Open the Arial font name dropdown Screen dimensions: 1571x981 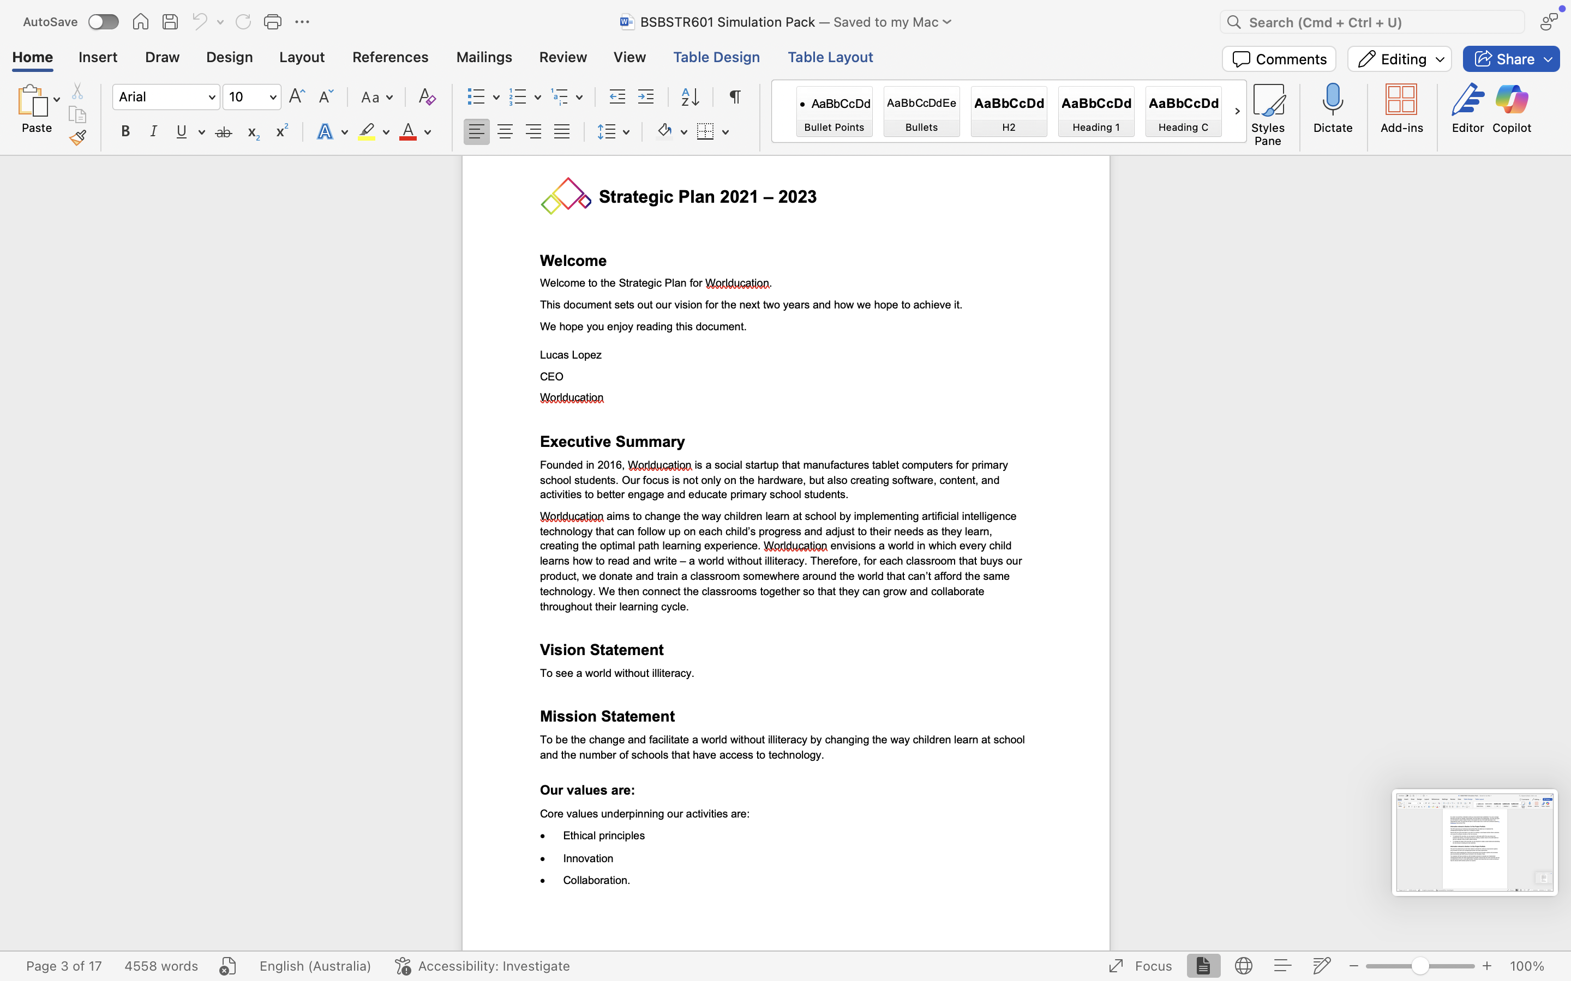click(x=211, y=98)
